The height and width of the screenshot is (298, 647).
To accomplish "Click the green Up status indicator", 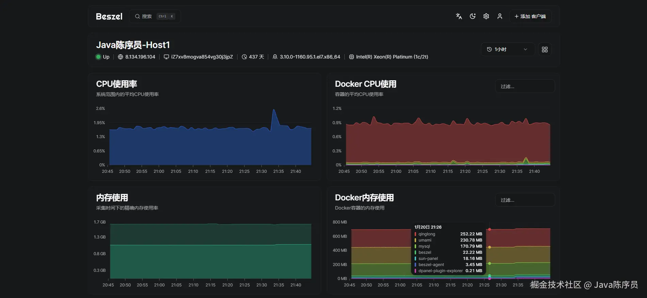I will [x=98, y=57].
